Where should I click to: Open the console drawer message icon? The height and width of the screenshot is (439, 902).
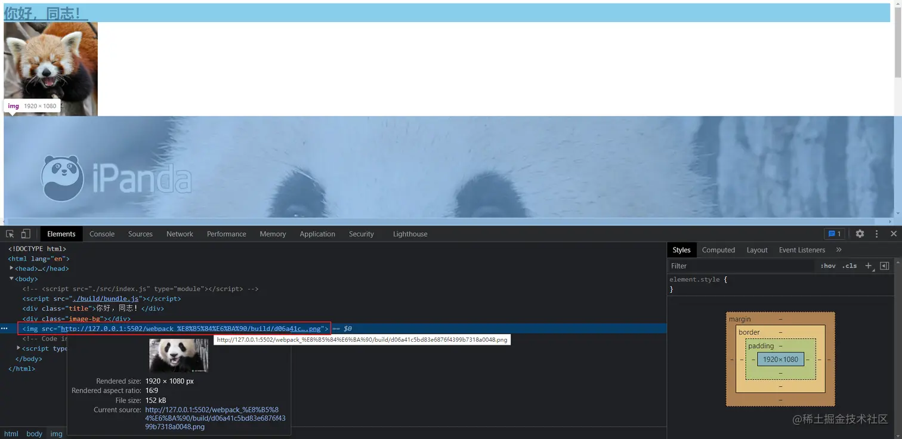click(x=832, y=234)
